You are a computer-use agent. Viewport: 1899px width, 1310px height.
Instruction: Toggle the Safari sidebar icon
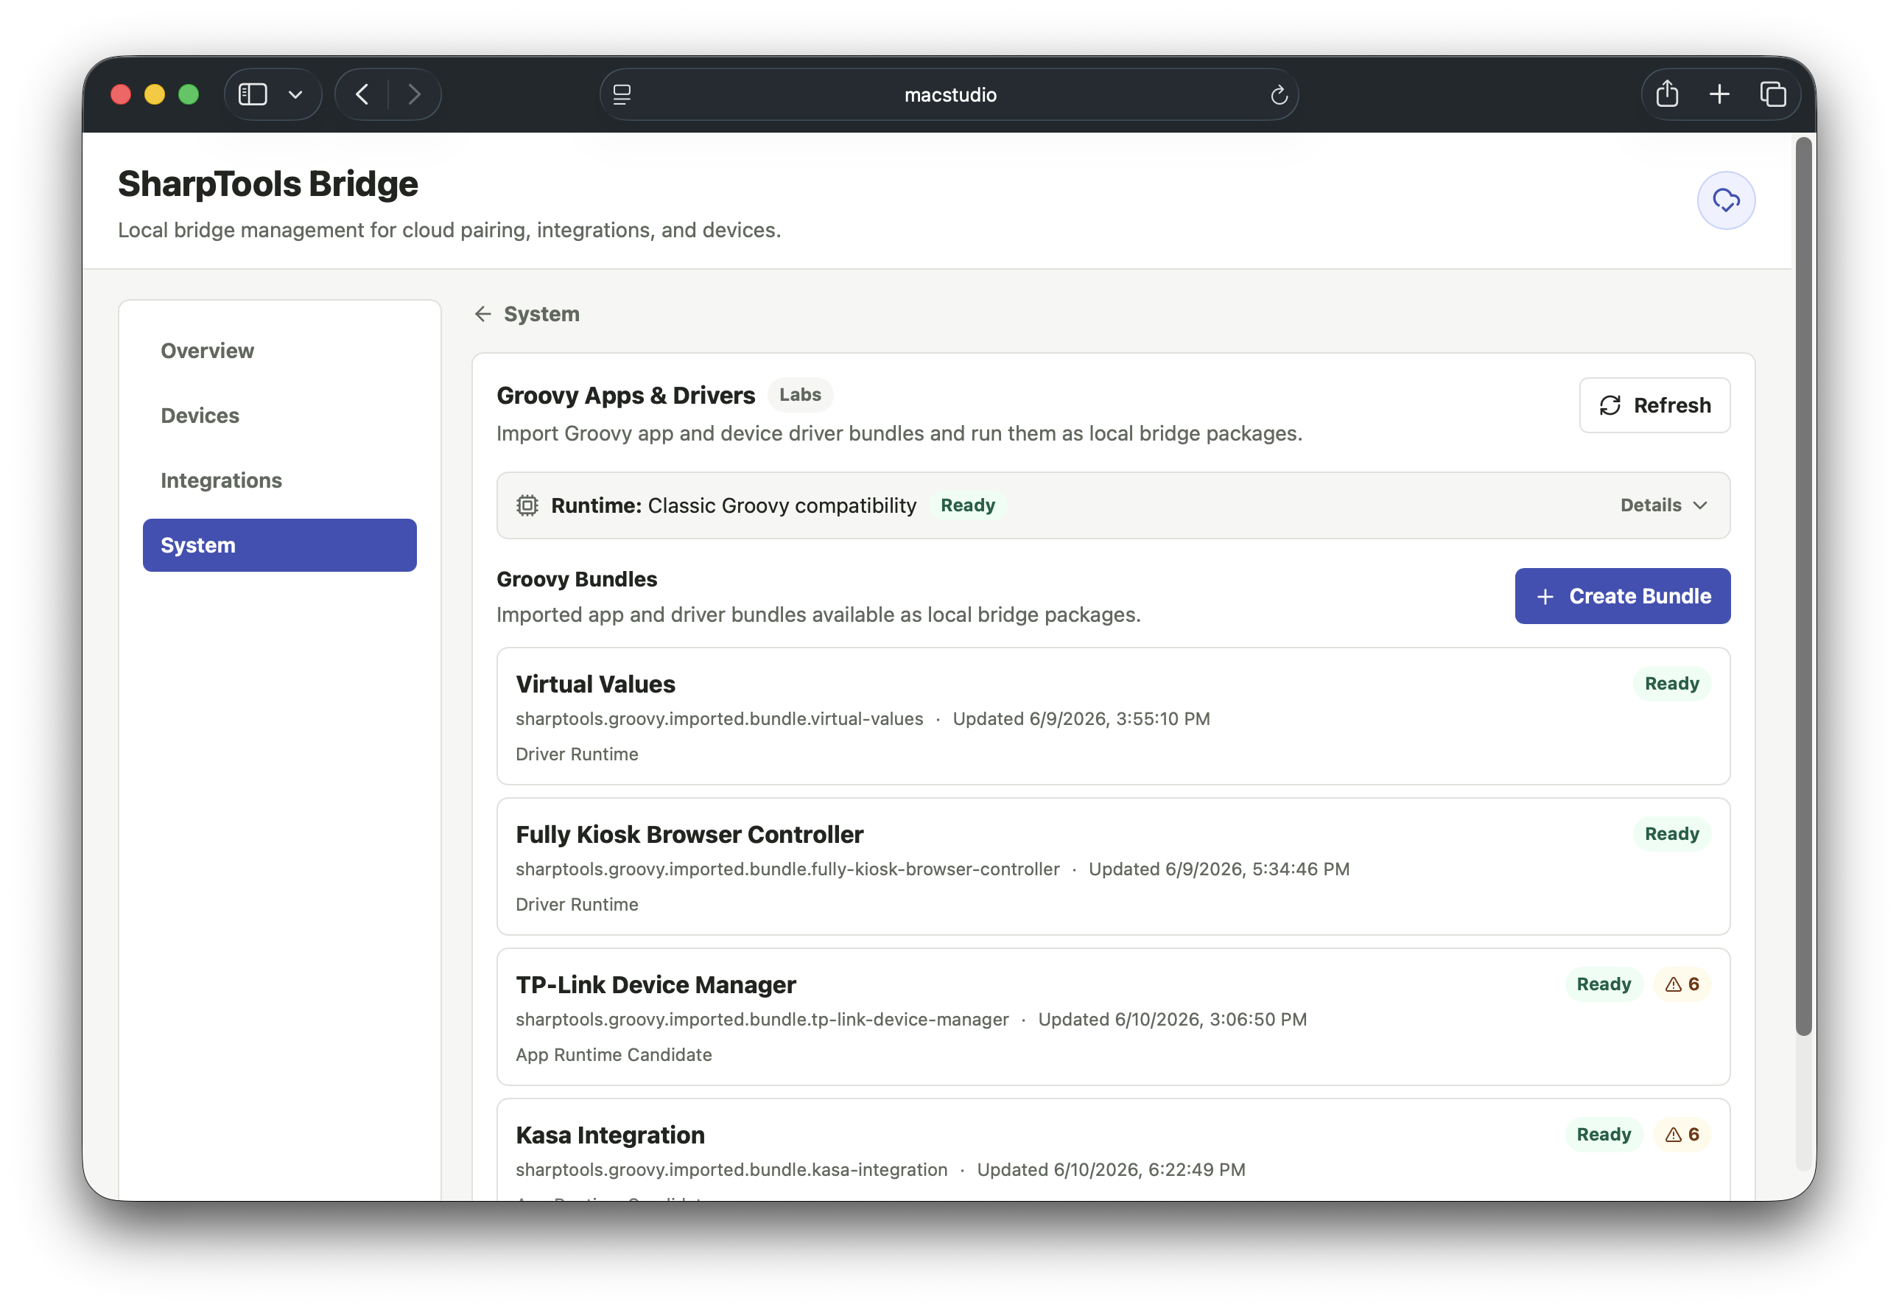click(x=253, y=94)
